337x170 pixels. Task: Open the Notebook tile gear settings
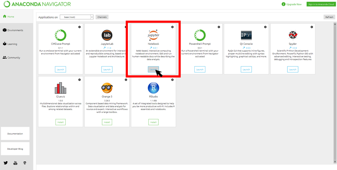(172, 27)
